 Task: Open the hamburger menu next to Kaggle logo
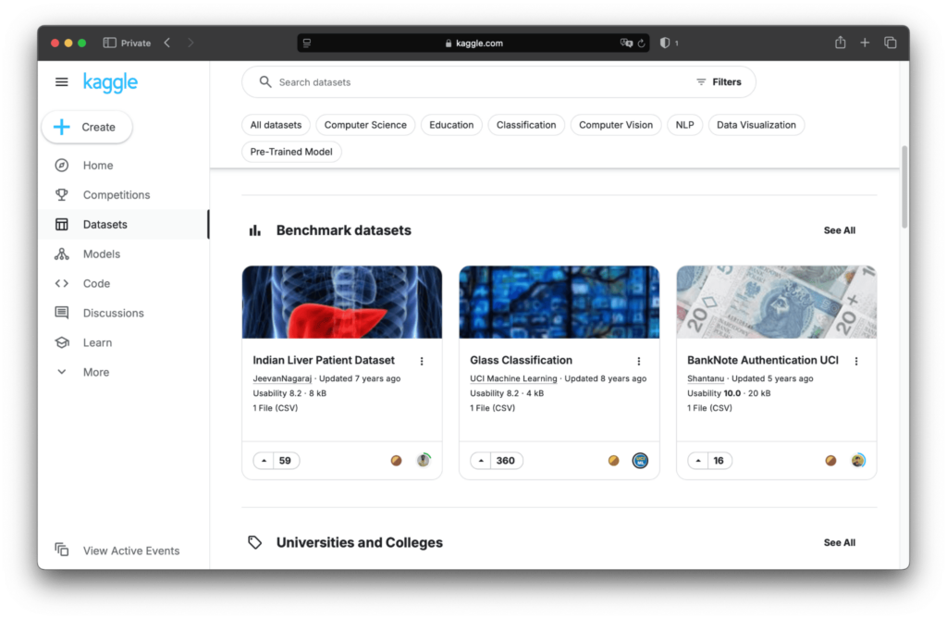coord(62,82)
